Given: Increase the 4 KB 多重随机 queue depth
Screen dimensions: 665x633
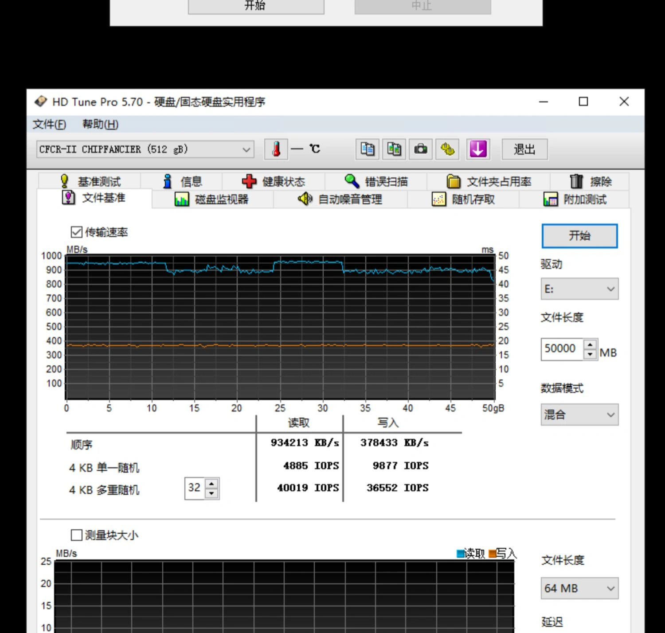Looking at the screenshot, I should pos(211,484).
